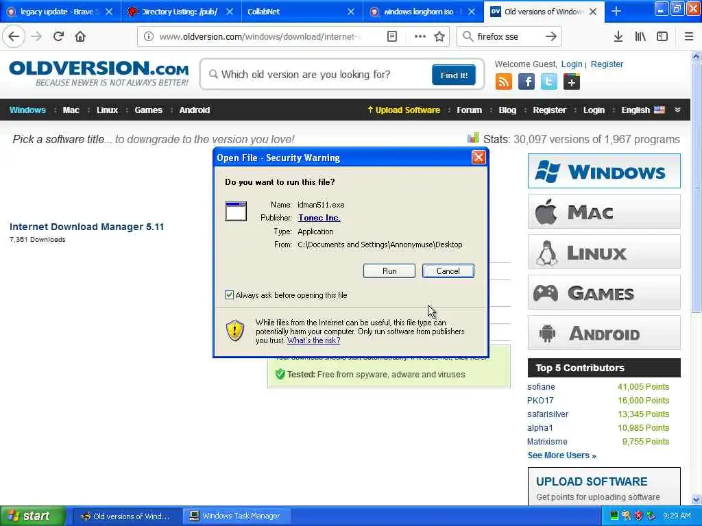Open the Downloads panel icon

(618, 37)
